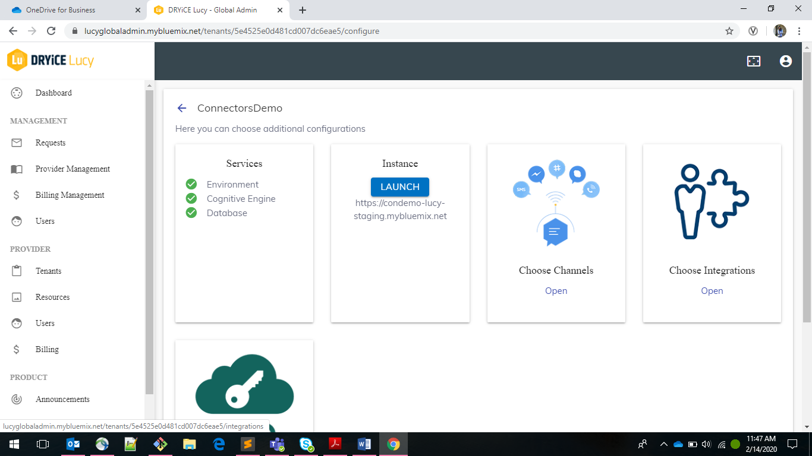Open Outlook from the taskbar
The image size is (812, 456).
[x=73, y=444]
